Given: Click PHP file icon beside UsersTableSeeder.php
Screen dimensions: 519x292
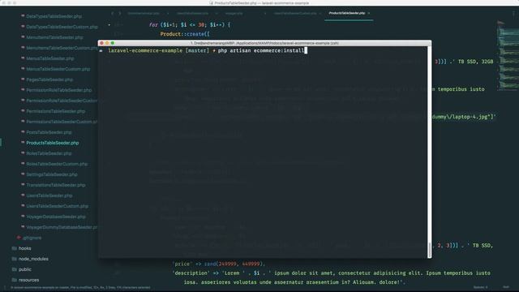Looking at the screenshot, I should [x=23, y=195].
